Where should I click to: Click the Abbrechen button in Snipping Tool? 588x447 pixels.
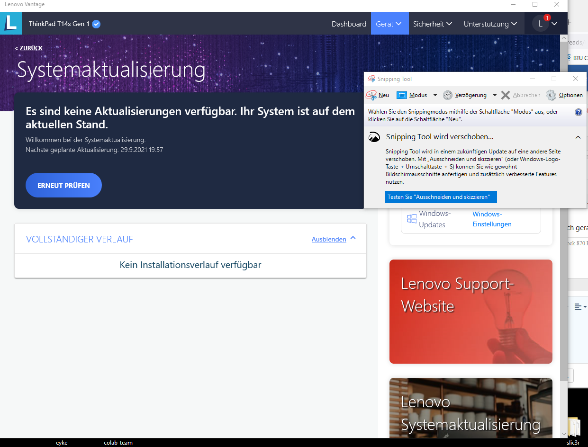tap(521, 95)
